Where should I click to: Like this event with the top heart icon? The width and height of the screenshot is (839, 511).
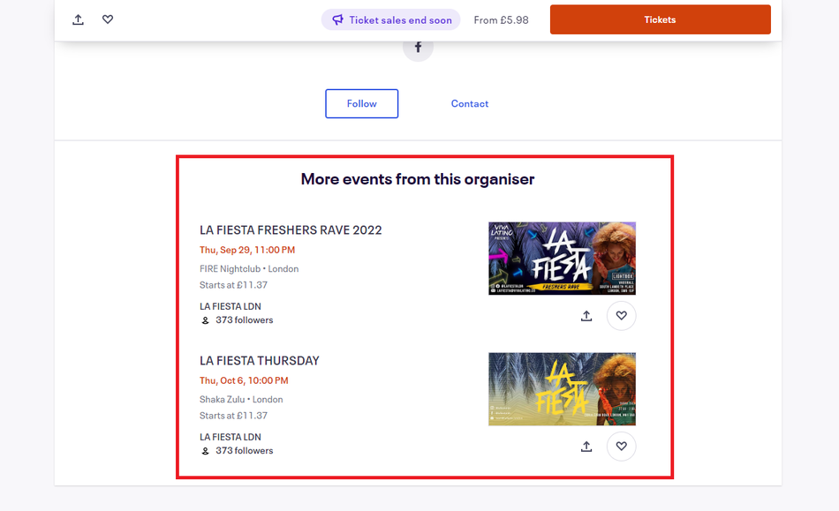[x=108, y=19]
